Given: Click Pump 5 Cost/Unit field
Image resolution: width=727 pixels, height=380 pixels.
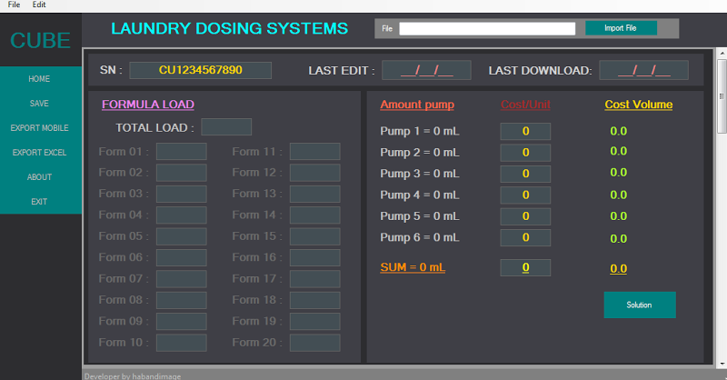Looking at the screenshot, I should click(x=525, y=216).
